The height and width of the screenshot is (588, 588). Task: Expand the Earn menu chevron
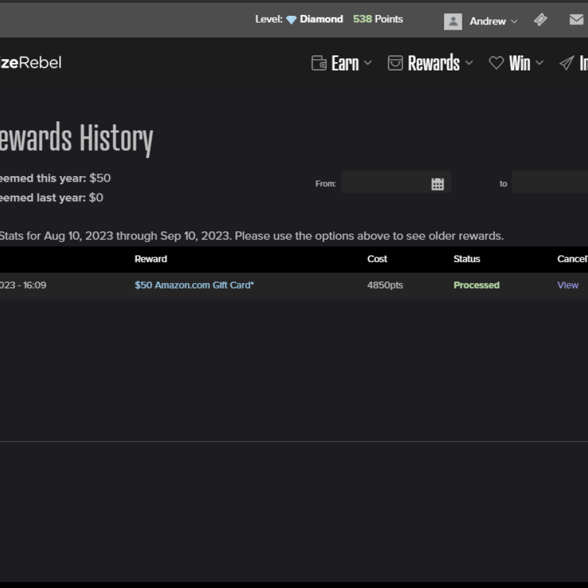(x=368, y=63)
